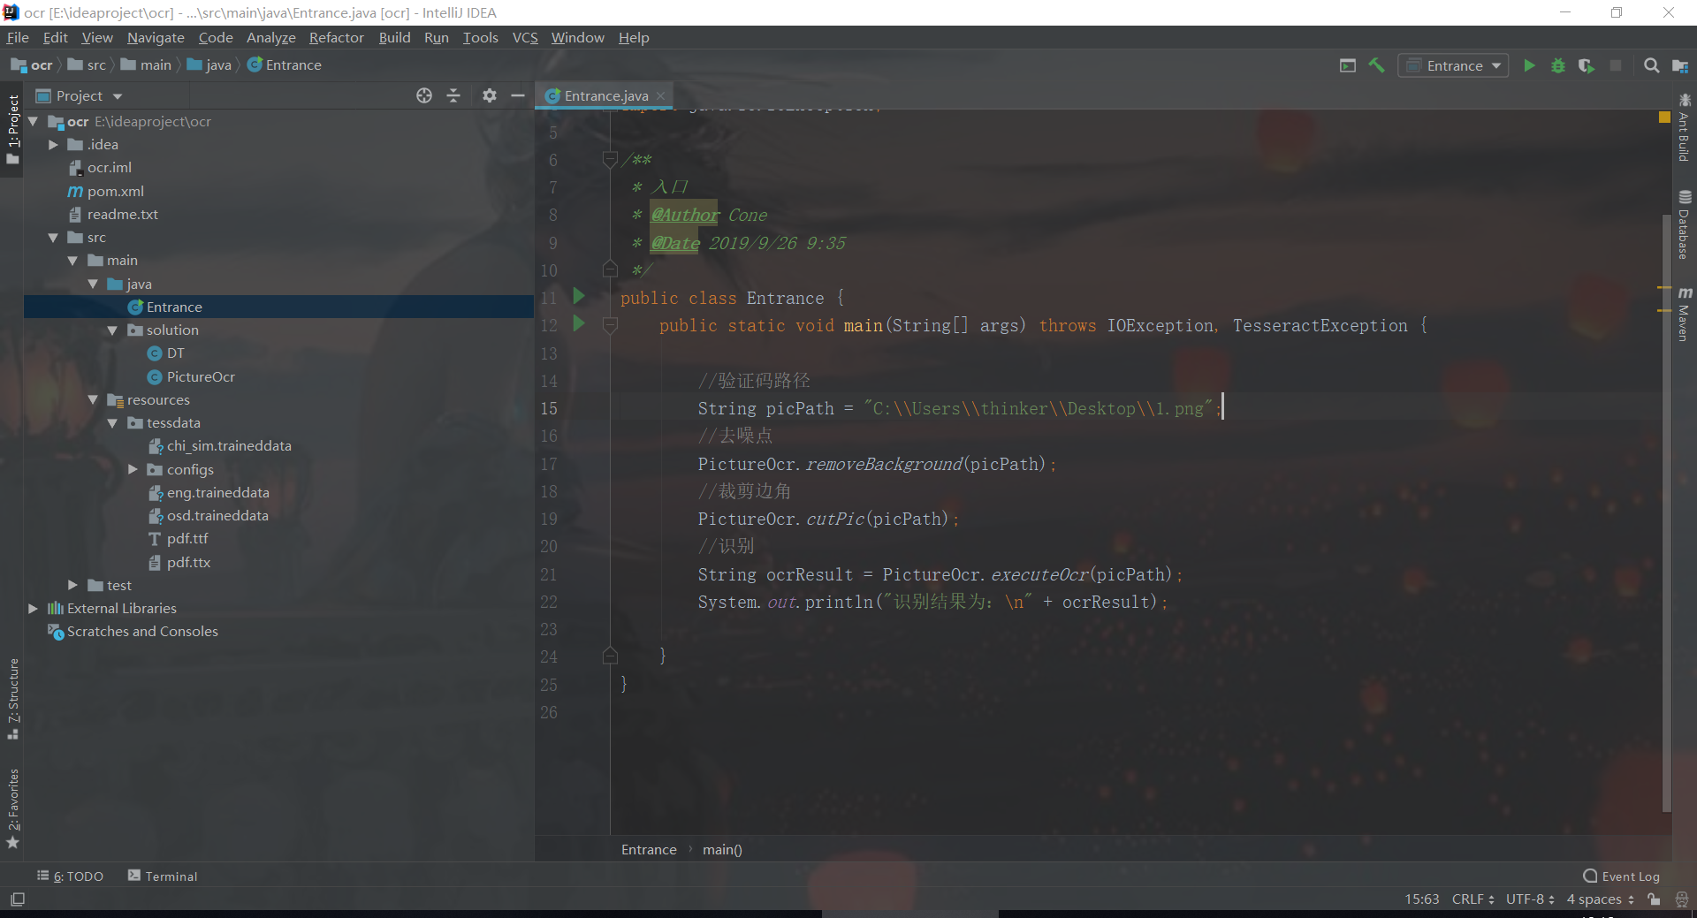Image resolution: width=1697 pixels, height=918 pixels.
Task: Open the Refactor menu
Action: [x=336, y=37]
